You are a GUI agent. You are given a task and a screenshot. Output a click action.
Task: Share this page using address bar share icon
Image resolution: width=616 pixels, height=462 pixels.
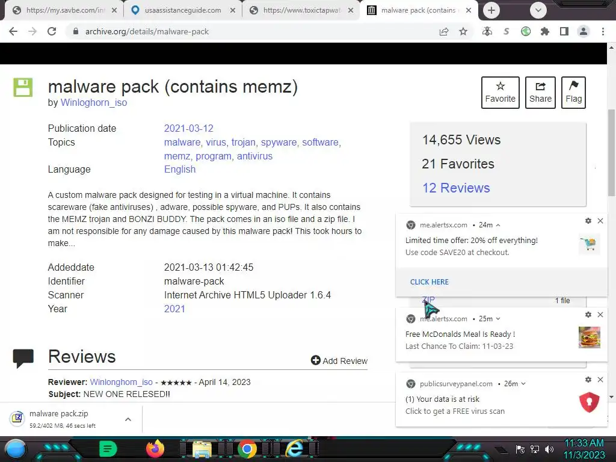pyautogui.click(x=444, y=31)
